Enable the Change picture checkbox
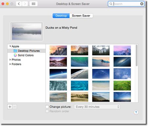Image resolution: width=148 pixels, height=126 pixels. pos(47,107)
